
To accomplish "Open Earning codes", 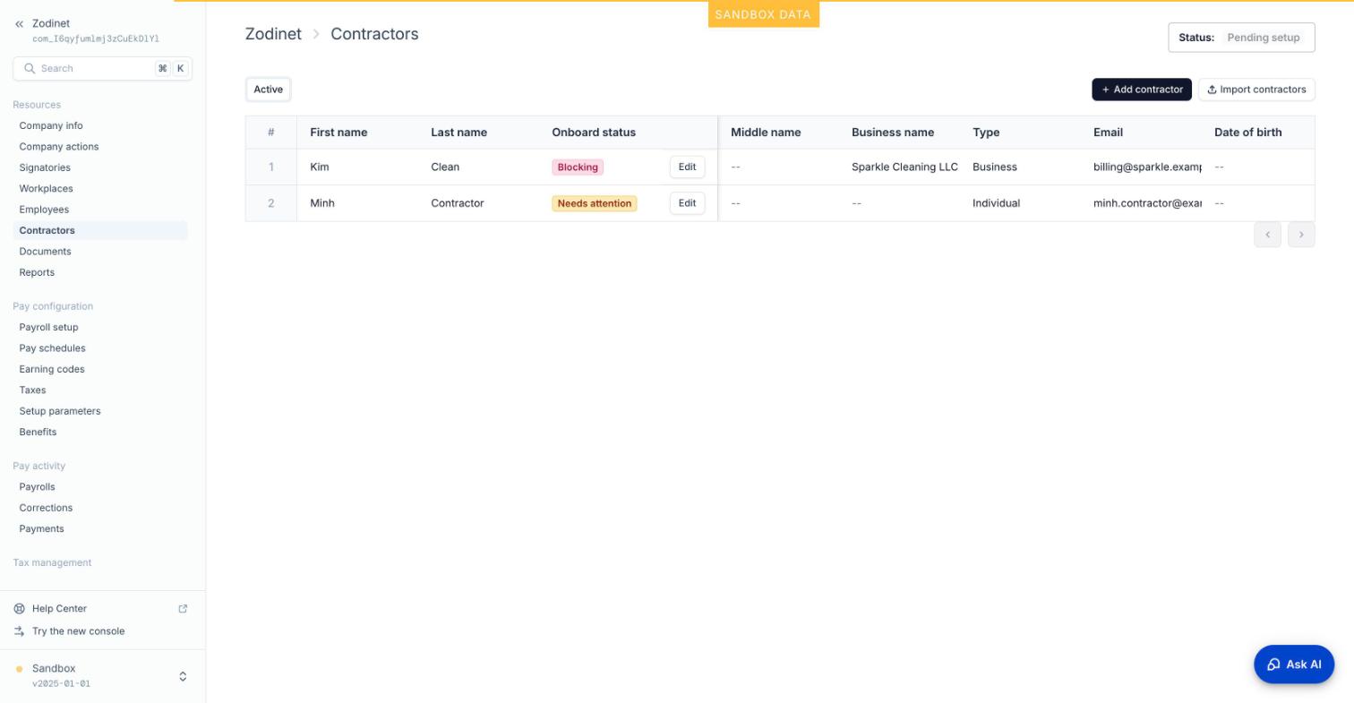I will pyautogui.click(x=52, y=370).
